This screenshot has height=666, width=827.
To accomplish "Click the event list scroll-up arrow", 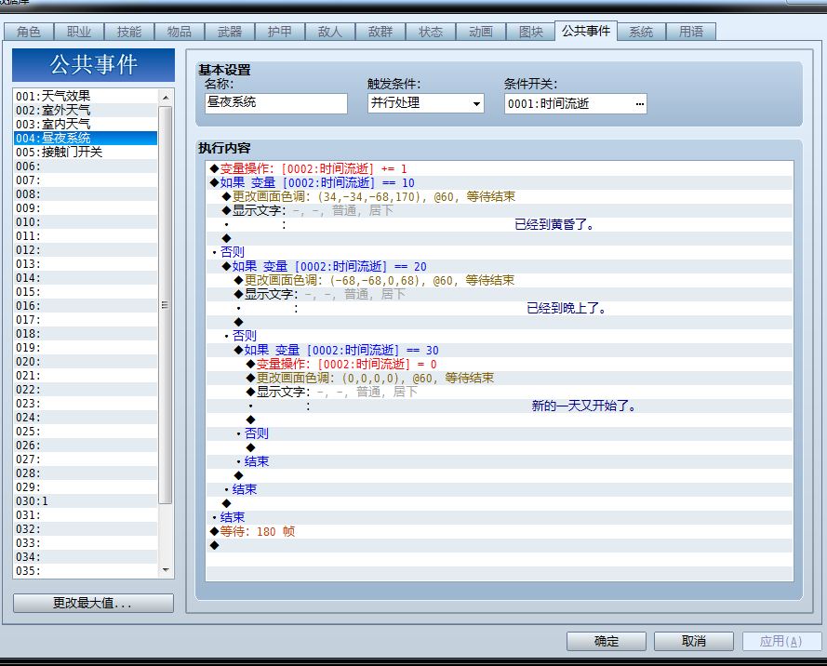I will click(166, 98).
